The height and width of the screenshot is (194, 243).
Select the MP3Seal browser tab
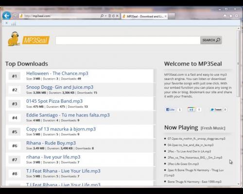pos(144,16)
